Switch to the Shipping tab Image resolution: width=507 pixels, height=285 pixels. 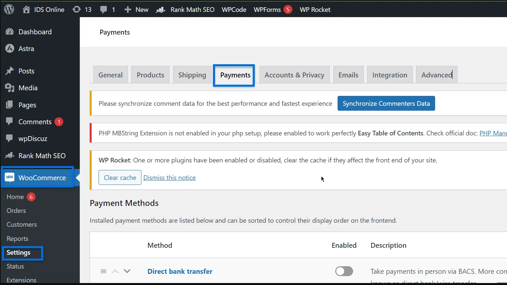[x=192, y=75]
